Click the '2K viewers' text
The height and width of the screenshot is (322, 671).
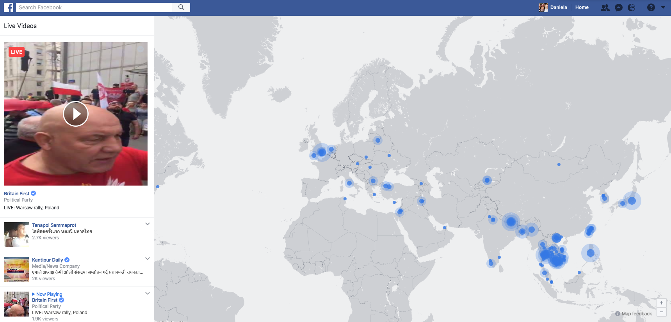(x=43, y=279)
